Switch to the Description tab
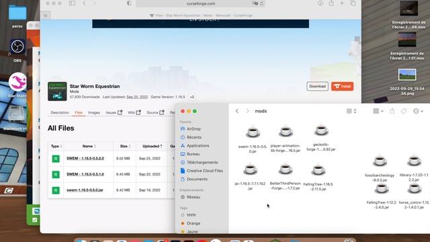 point(60,112)
